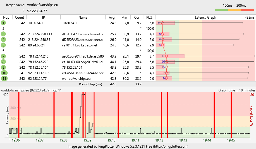Screen dimensions: 256x149
Task: Click the red average circle for hop 8
Action: click(x=167, y=62)
